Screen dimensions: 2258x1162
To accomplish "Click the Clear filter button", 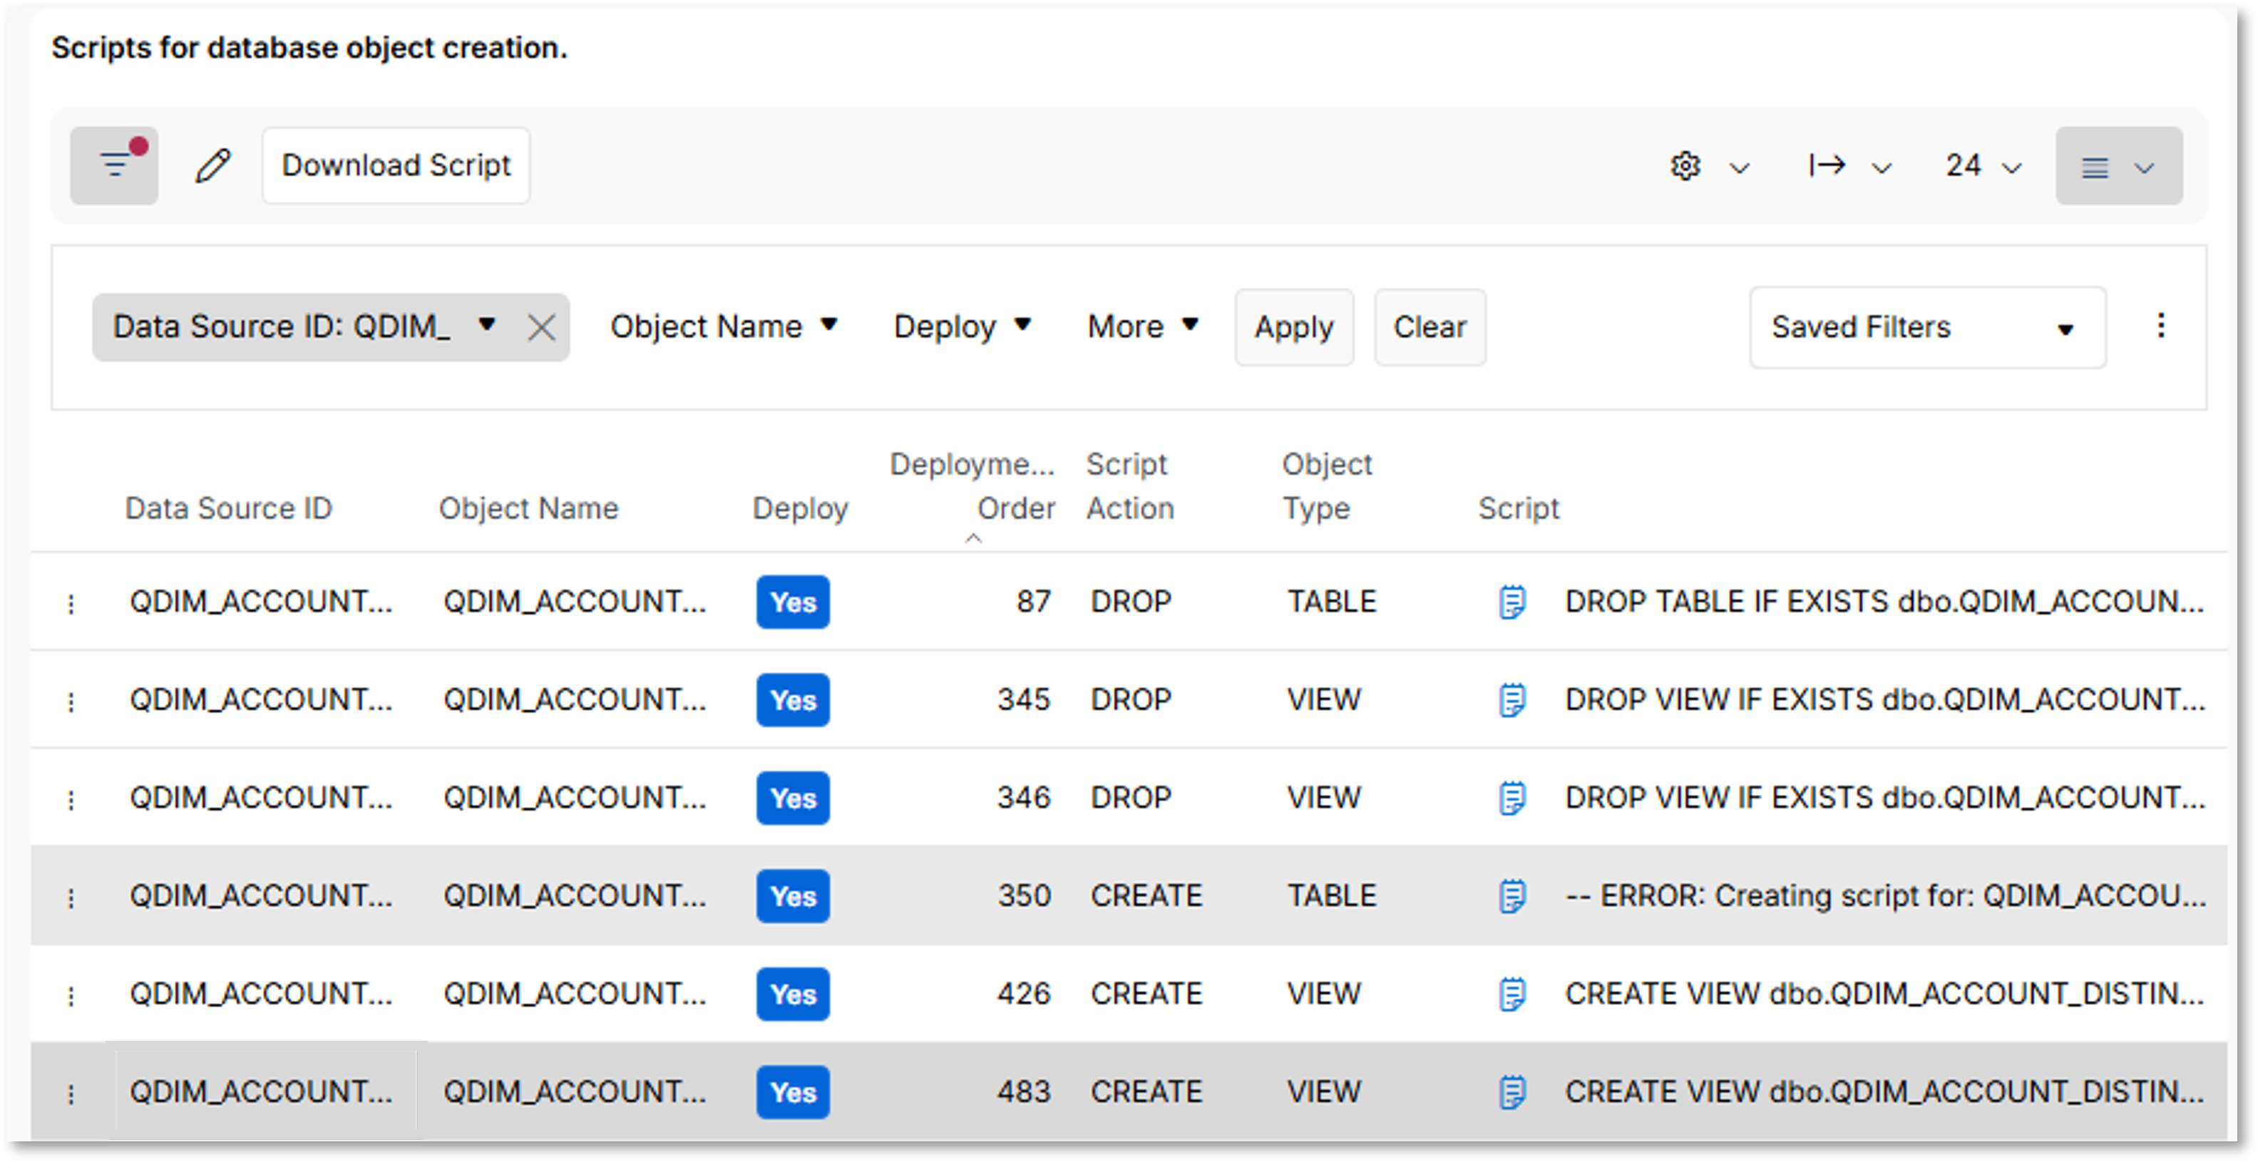I will (1430, 327).
